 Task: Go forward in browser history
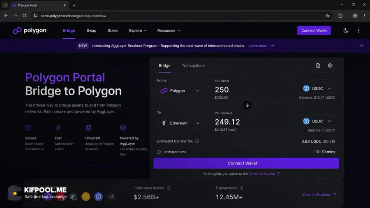point(15,16)
